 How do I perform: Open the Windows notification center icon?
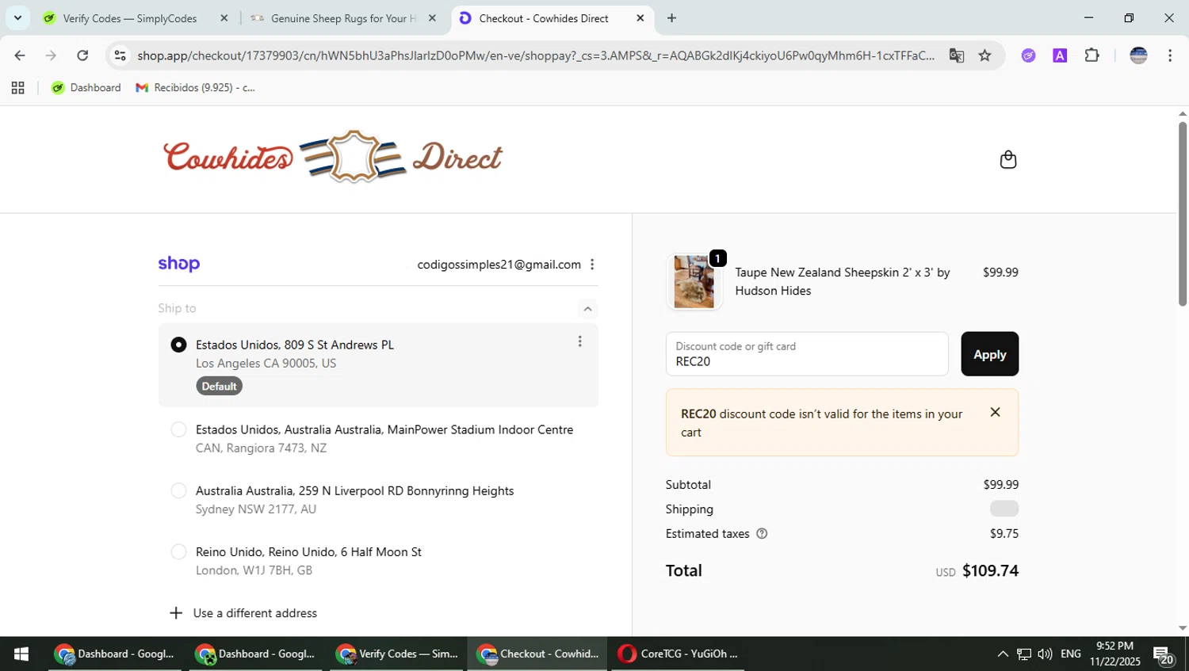pos(1164,655)
